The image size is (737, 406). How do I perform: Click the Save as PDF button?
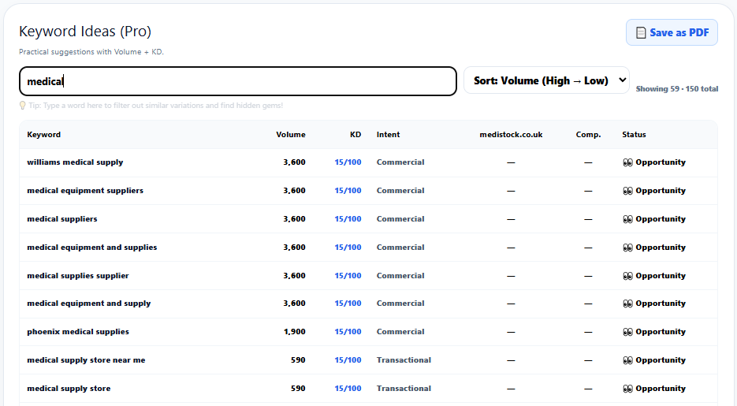672,32
